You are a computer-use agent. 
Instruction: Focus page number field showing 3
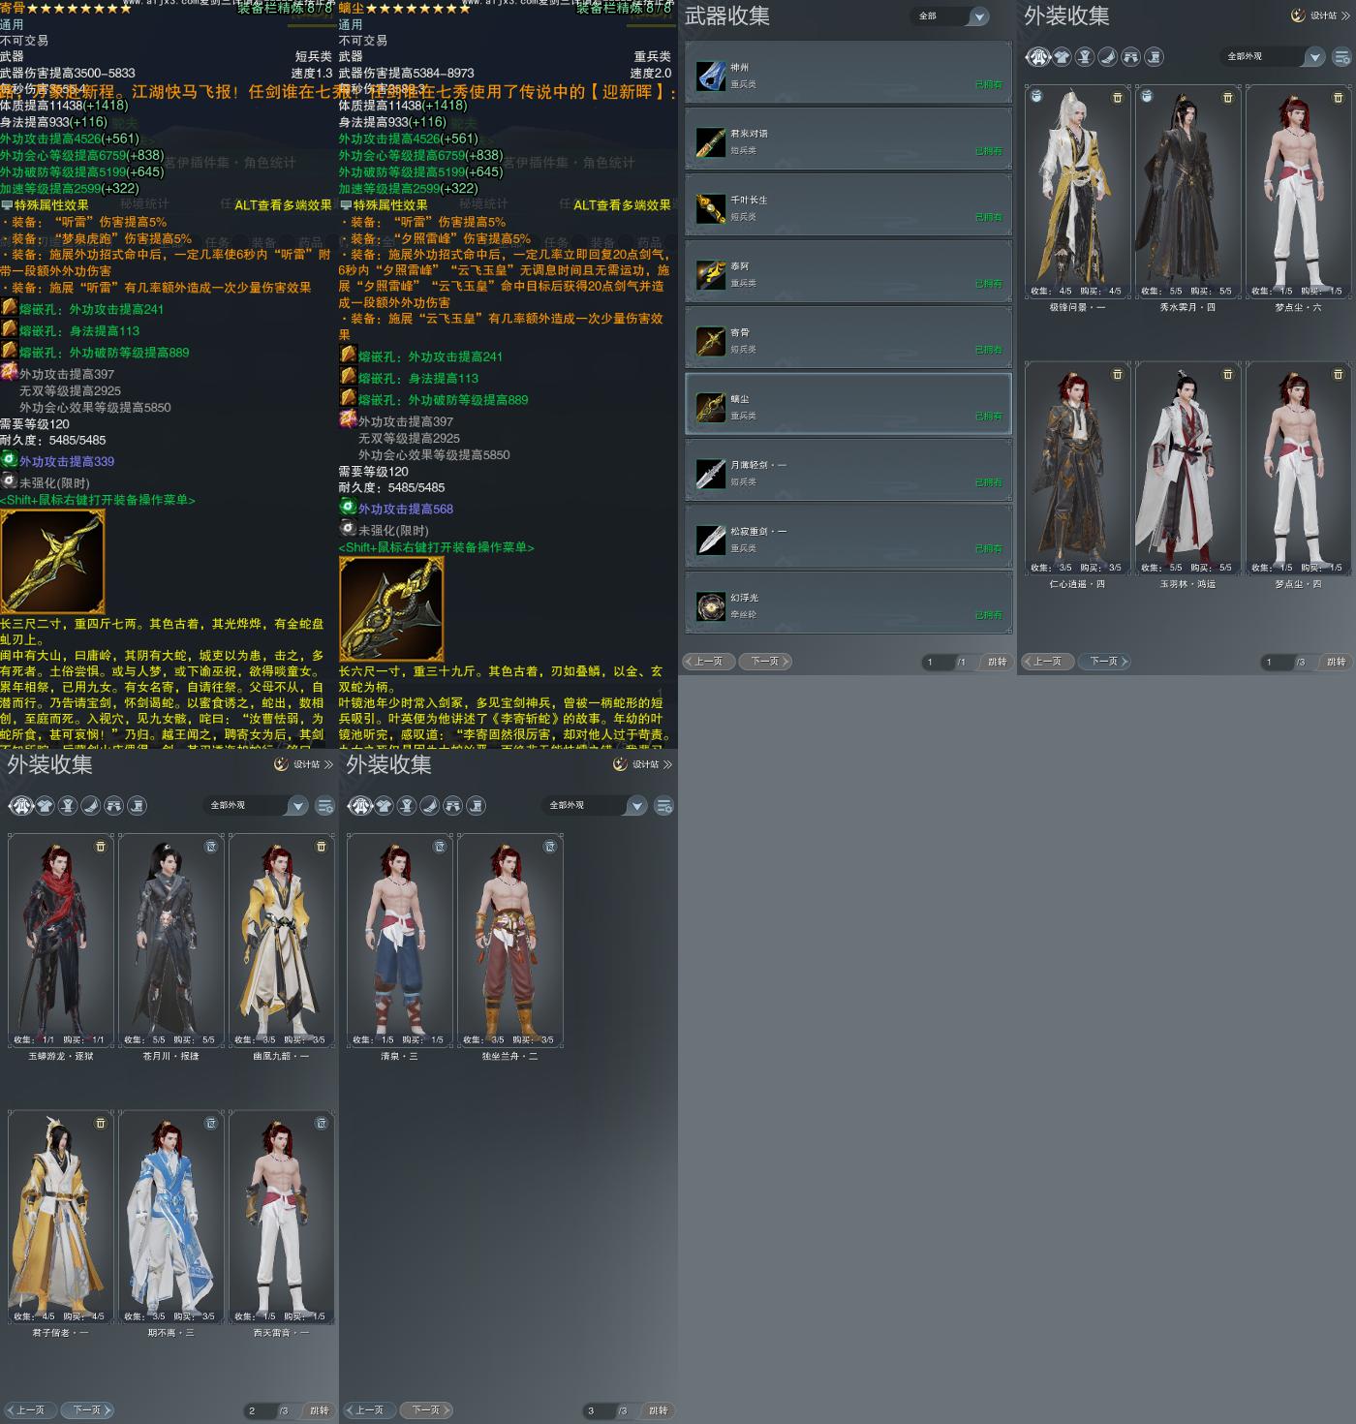click(x=599, y=1411)
